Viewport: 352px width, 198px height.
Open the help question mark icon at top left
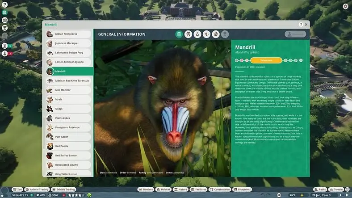(x=5, y=5)
